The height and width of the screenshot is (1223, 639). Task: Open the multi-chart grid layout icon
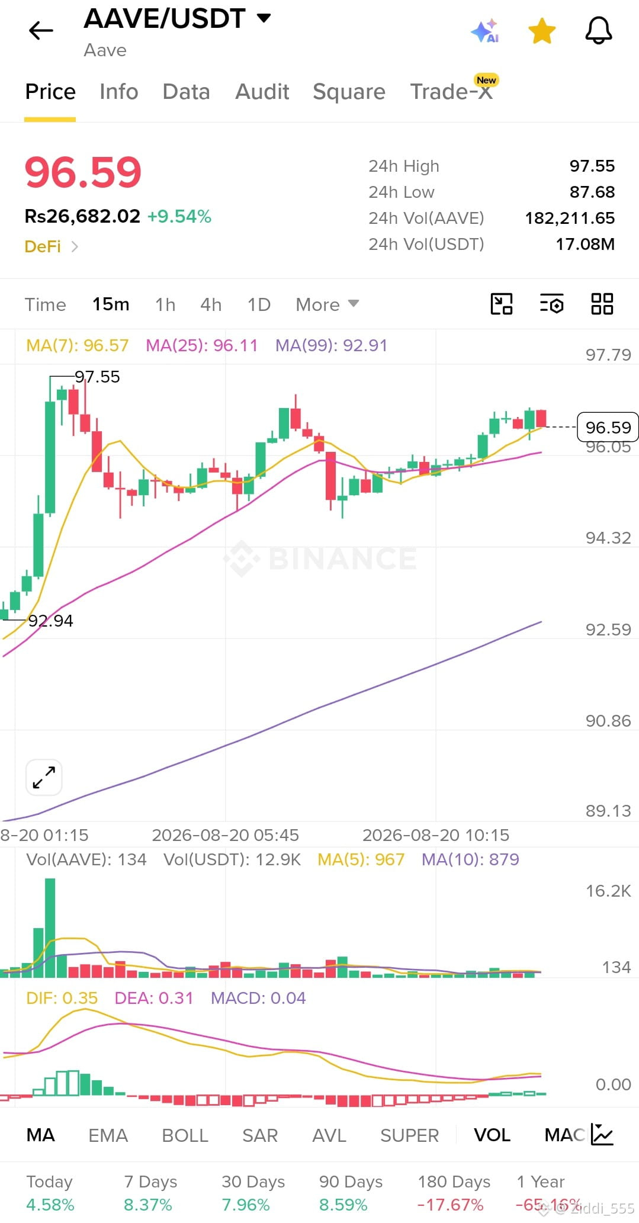[x=602, y=304]
